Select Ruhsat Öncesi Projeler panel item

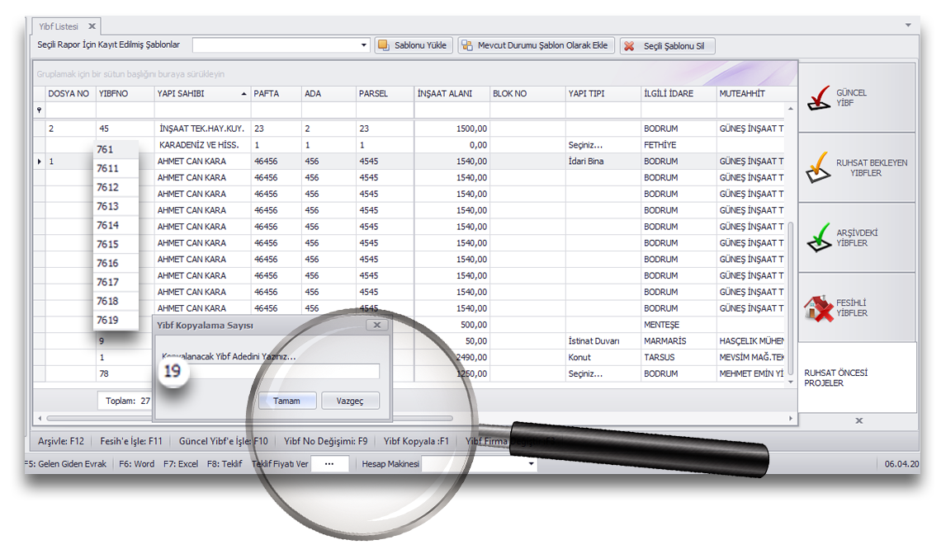click(x=835, y=378)
